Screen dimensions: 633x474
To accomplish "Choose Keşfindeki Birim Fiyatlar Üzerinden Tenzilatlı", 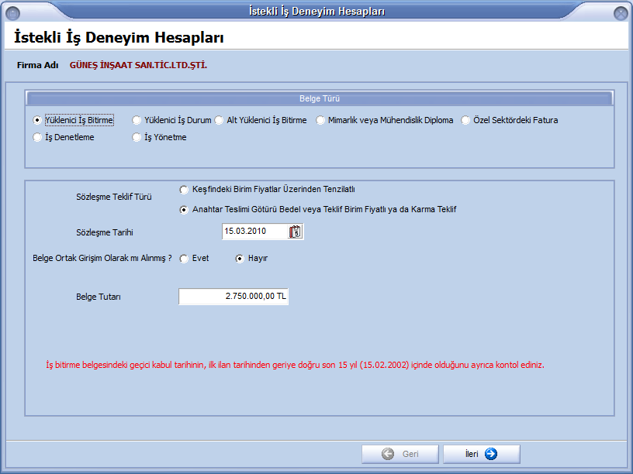I will click(184, 190).
